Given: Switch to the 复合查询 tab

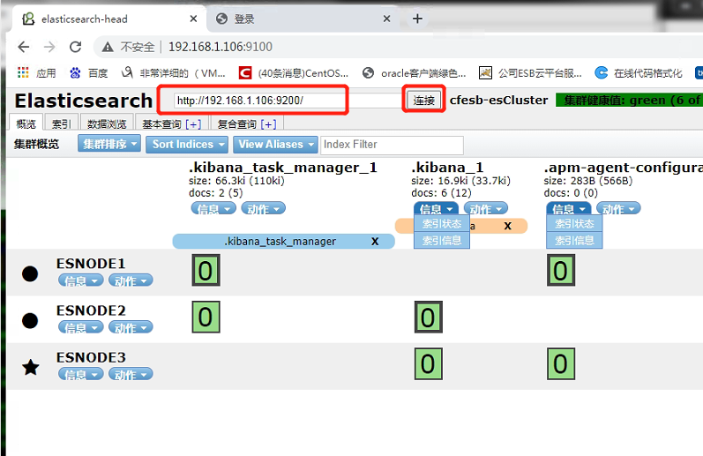Looking at the screenshot, I should pyautogui.click(x=236, y=124).
